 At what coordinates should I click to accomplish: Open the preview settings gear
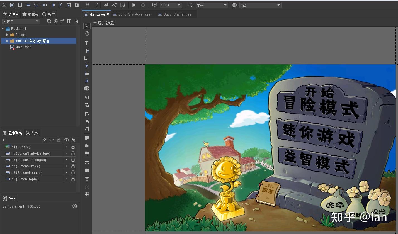click(x=74, y=206)
